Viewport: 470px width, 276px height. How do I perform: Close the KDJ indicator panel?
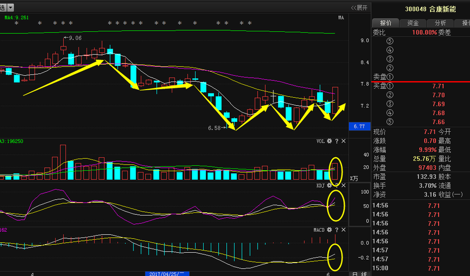(x=344, y=185)
